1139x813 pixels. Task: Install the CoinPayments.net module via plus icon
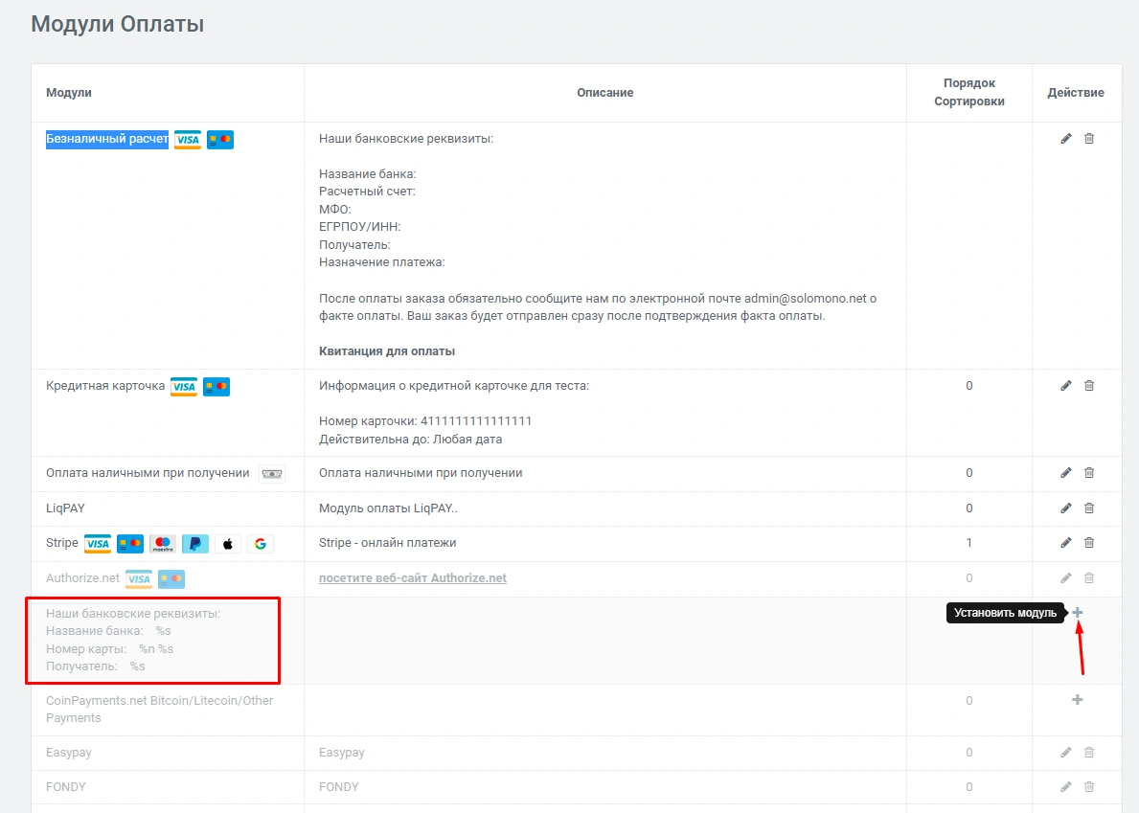click(1078, 700)
